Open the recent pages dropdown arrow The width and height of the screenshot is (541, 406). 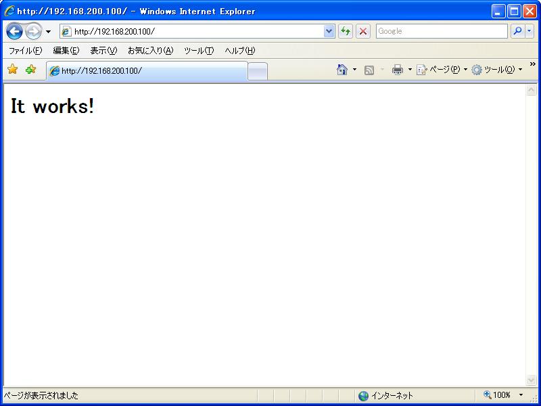(x=48, y=32)
